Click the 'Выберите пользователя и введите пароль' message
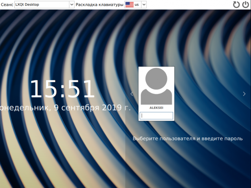The width and height of the screenshot is (251, 188). 187,138
